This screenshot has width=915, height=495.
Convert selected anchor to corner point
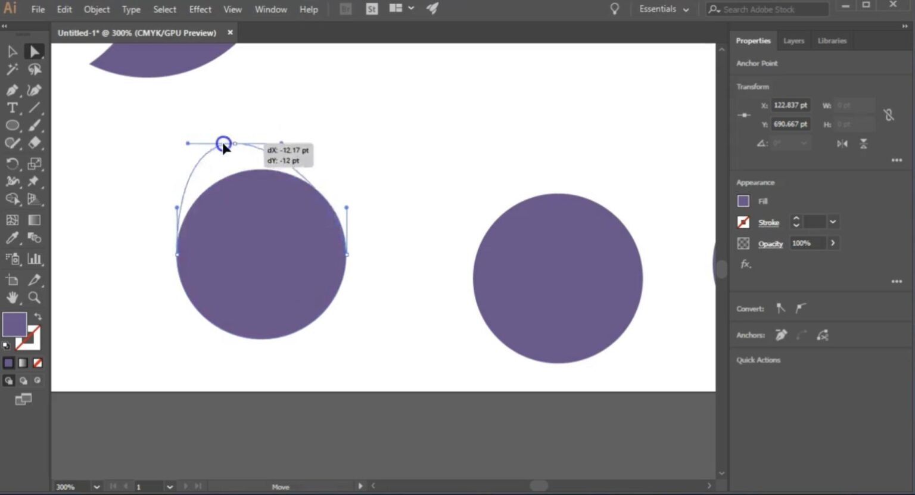(781, 308)
